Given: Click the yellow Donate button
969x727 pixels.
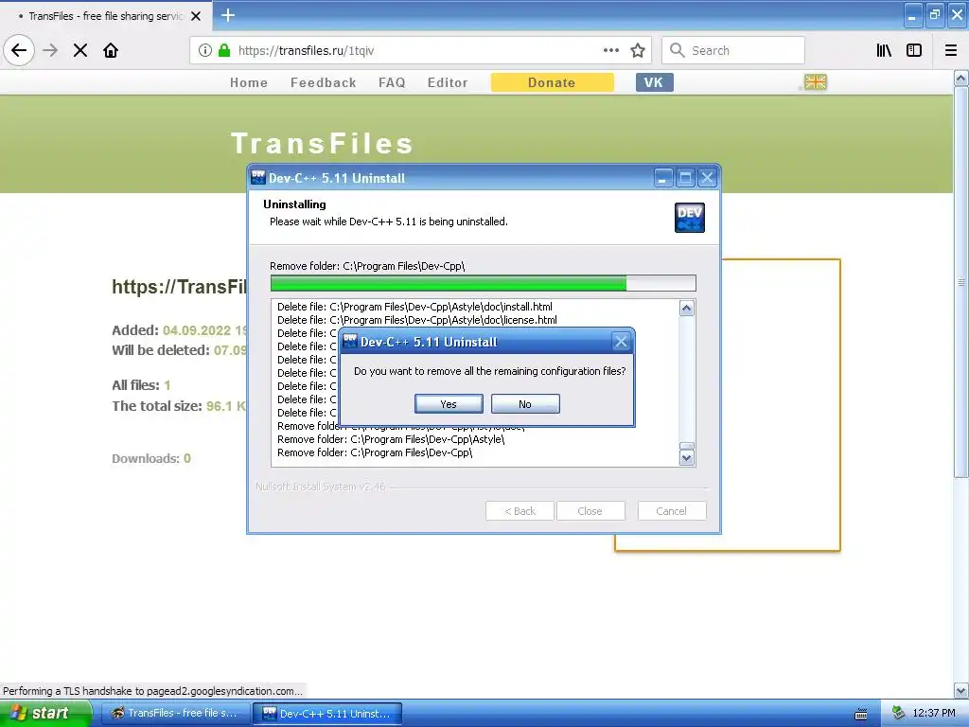Looking at the screenshot, I should pos(552,83).
